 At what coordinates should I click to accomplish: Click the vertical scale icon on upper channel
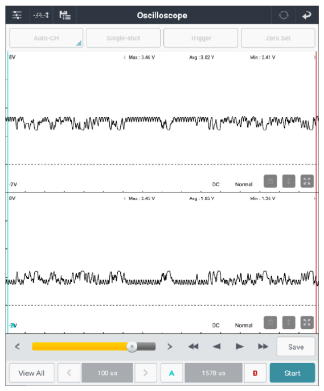tap(289, 181)
